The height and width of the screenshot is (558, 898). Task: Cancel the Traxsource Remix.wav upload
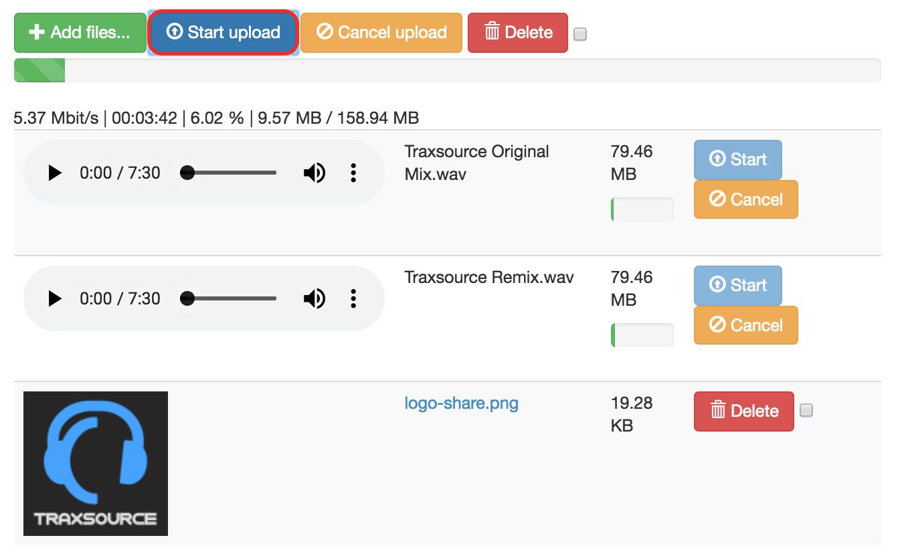tap(745, 325)
